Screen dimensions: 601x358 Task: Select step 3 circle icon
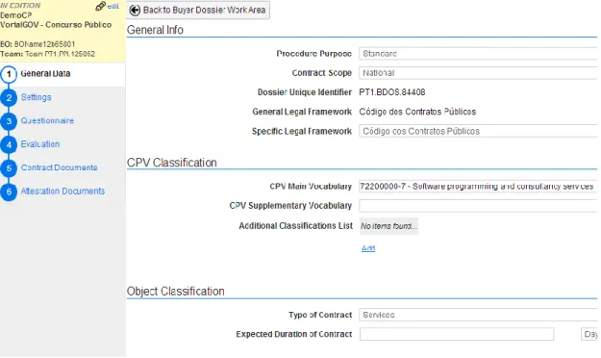point(9,121)
